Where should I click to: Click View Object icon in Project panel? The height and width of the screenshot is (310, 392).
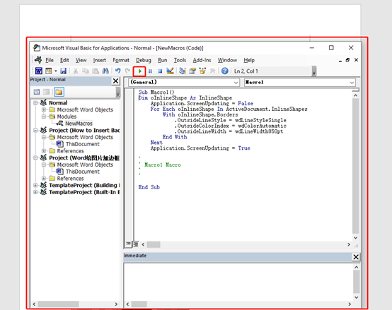(47, 92)
